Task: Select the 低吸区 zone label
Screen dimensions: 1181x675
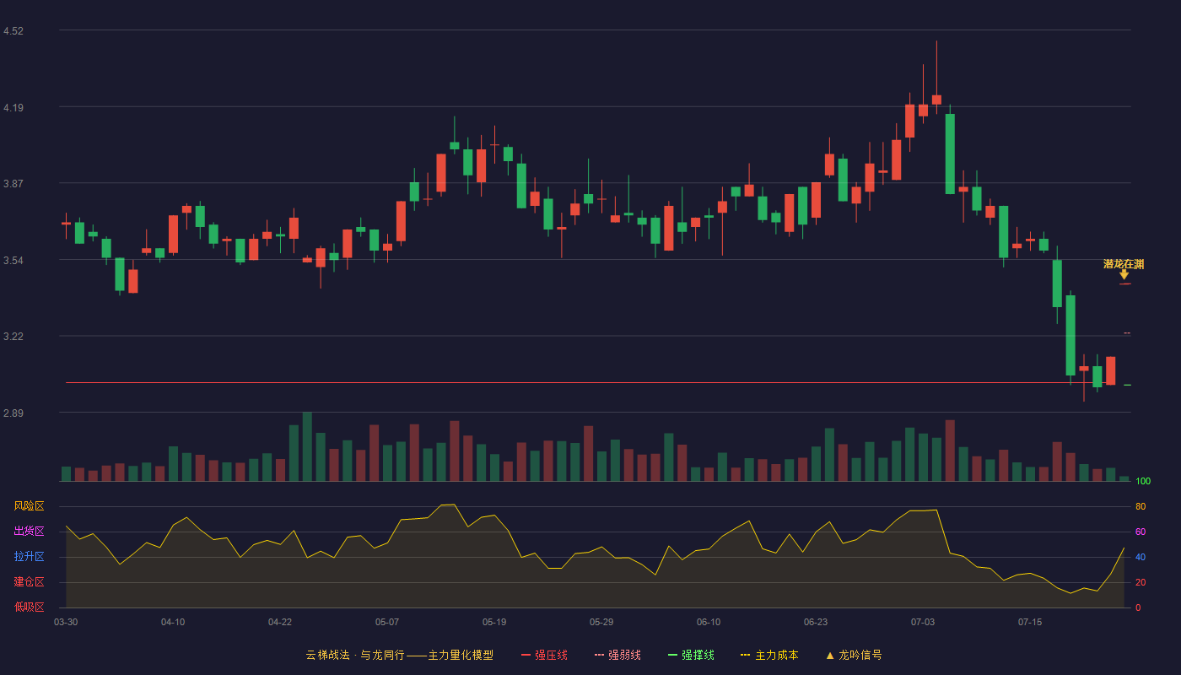Action: [x=29, y=607]
